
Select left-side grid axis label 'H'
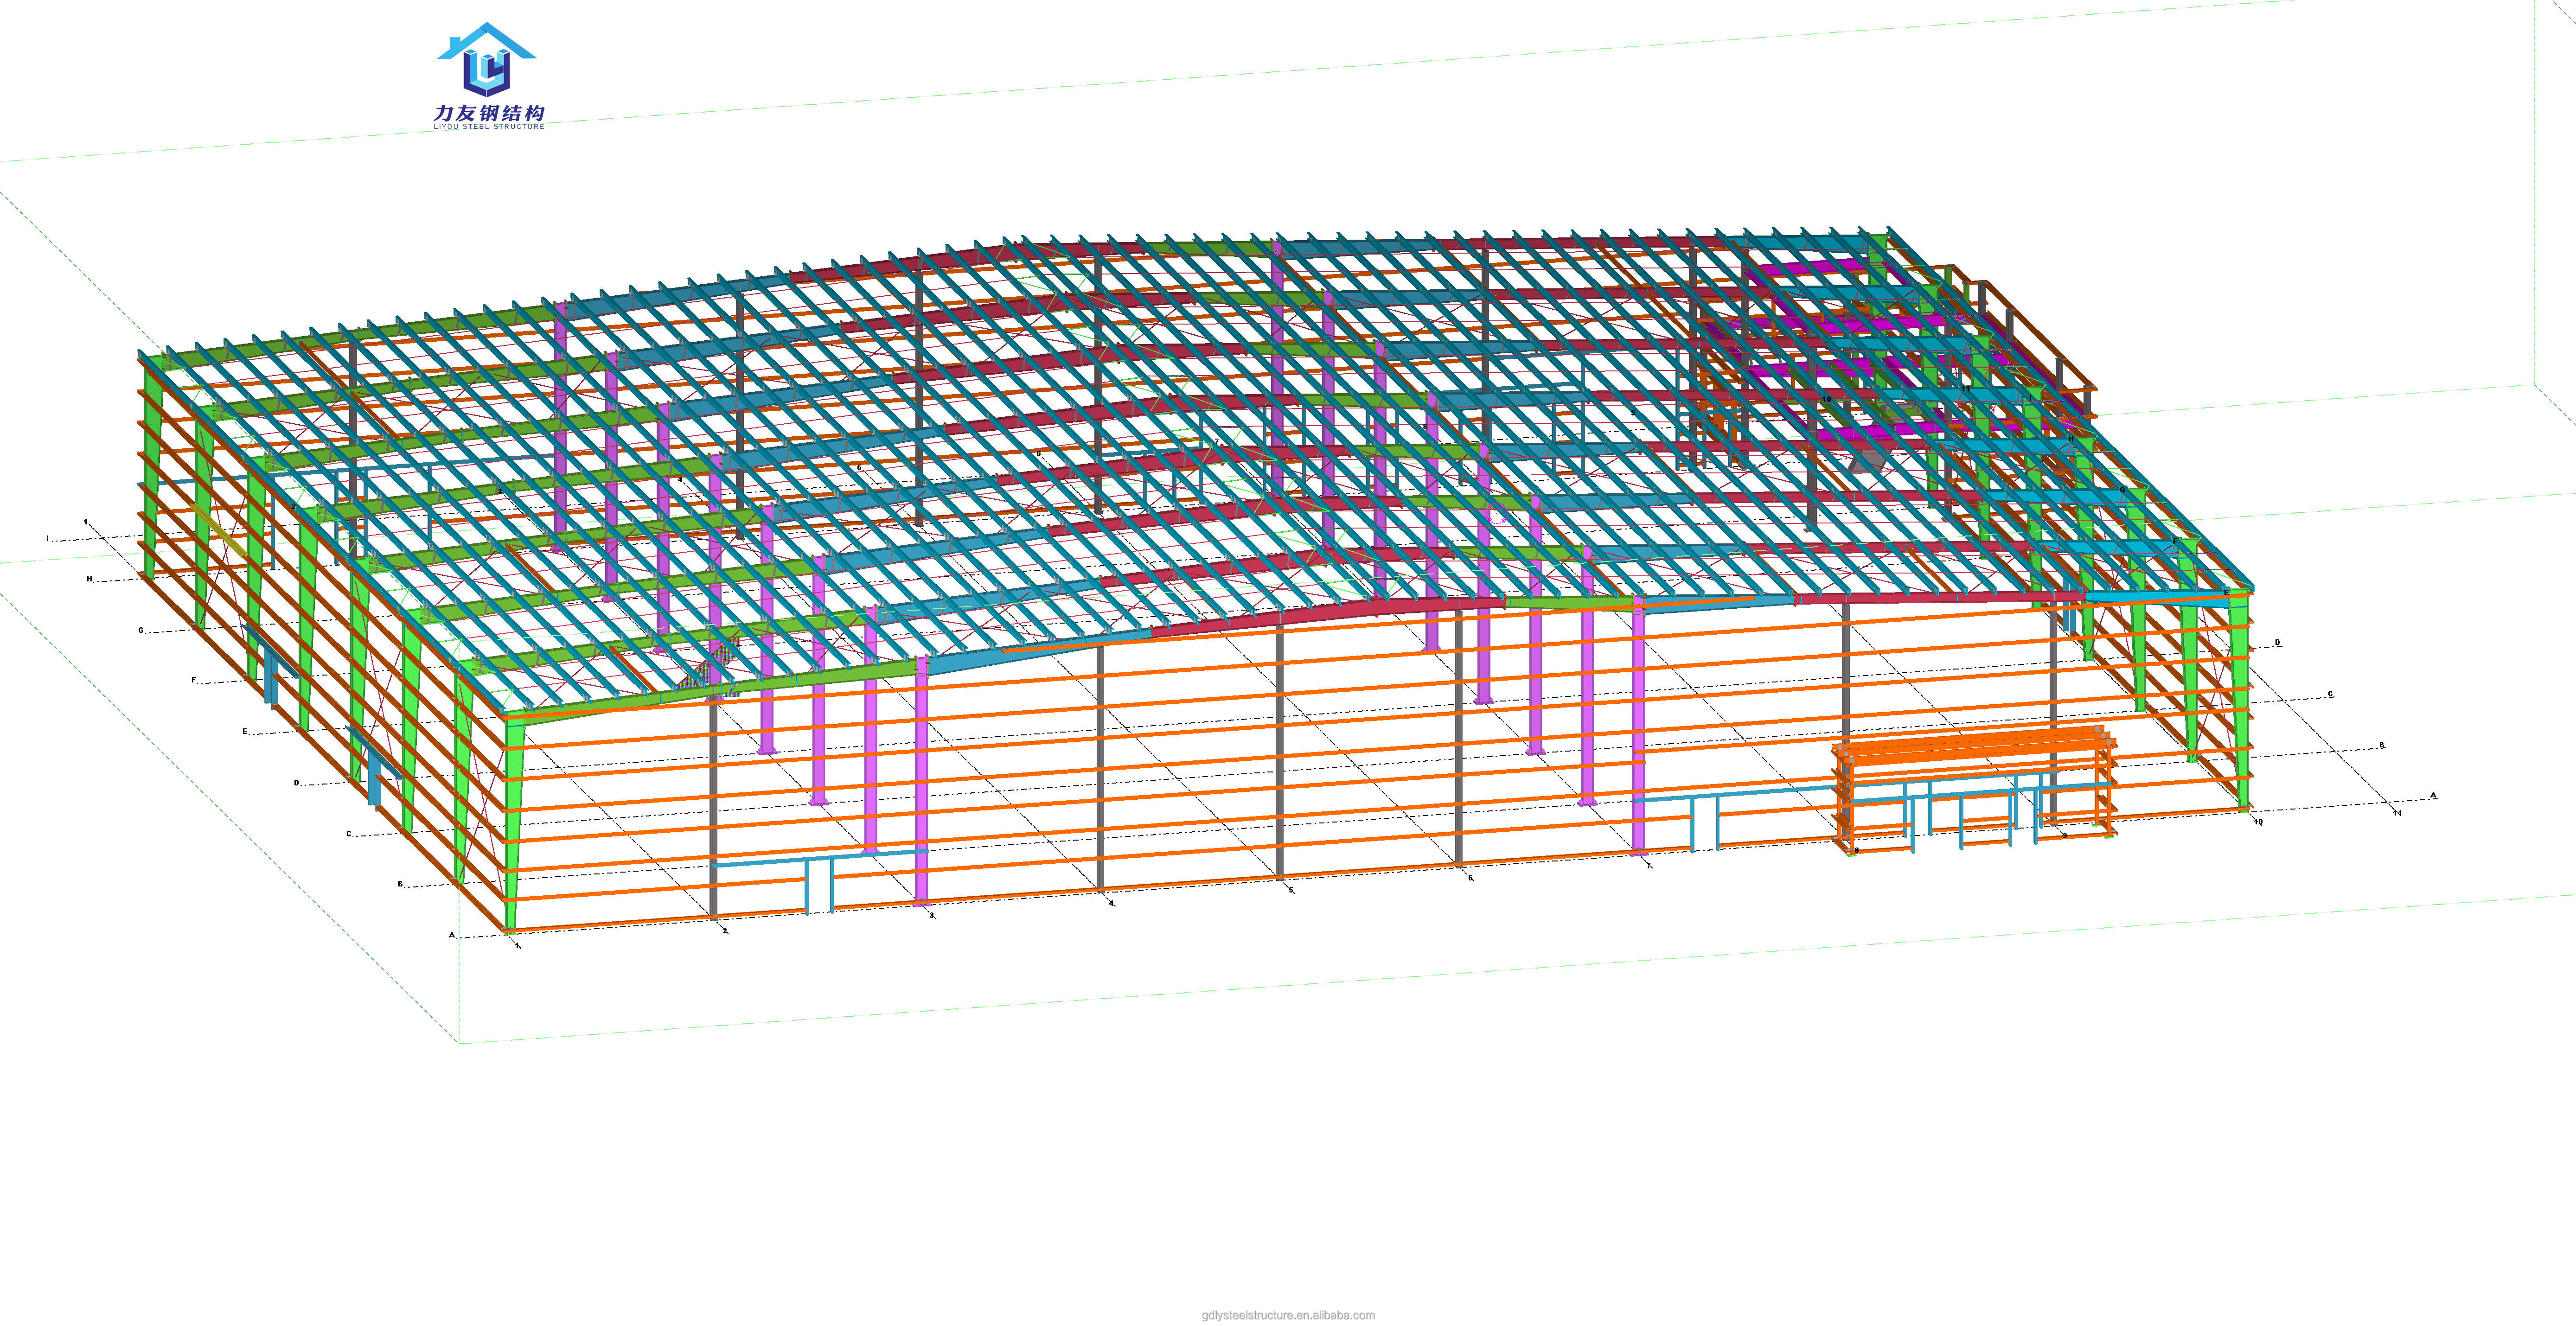[89, 579]
